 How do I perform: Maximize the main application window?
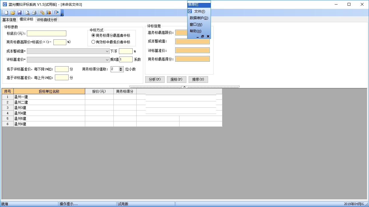349,4
